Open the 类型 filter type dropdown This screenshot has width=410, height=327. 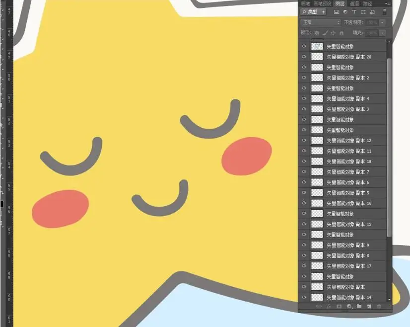tap(313, 12)
